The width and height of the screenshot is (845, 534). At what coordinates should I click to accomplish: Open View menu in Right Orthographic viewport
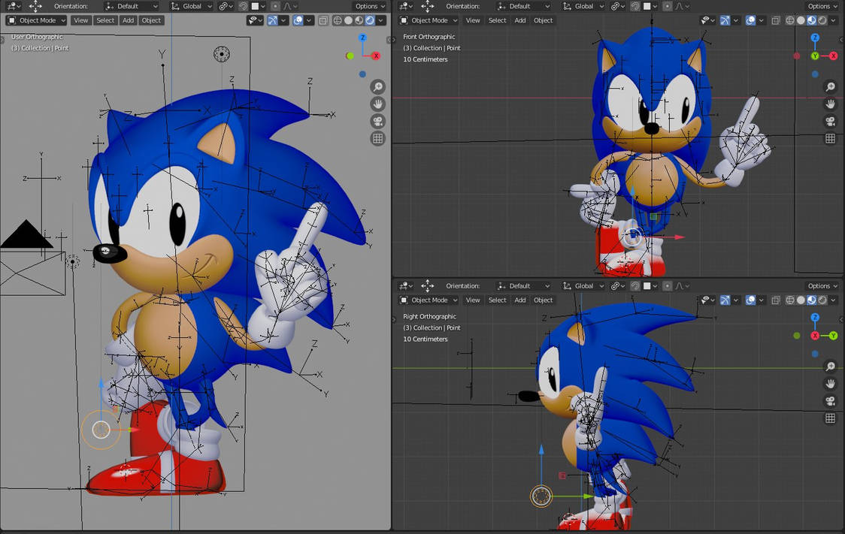pyautogui.click(x=473, y=300)
